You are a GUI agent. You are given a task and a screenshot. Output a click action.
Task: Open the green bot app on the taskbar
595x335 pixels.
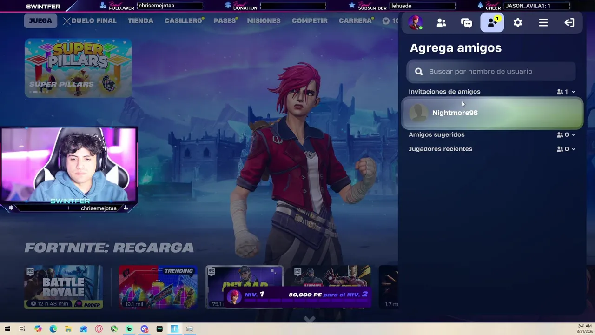(x=129, y=329)
